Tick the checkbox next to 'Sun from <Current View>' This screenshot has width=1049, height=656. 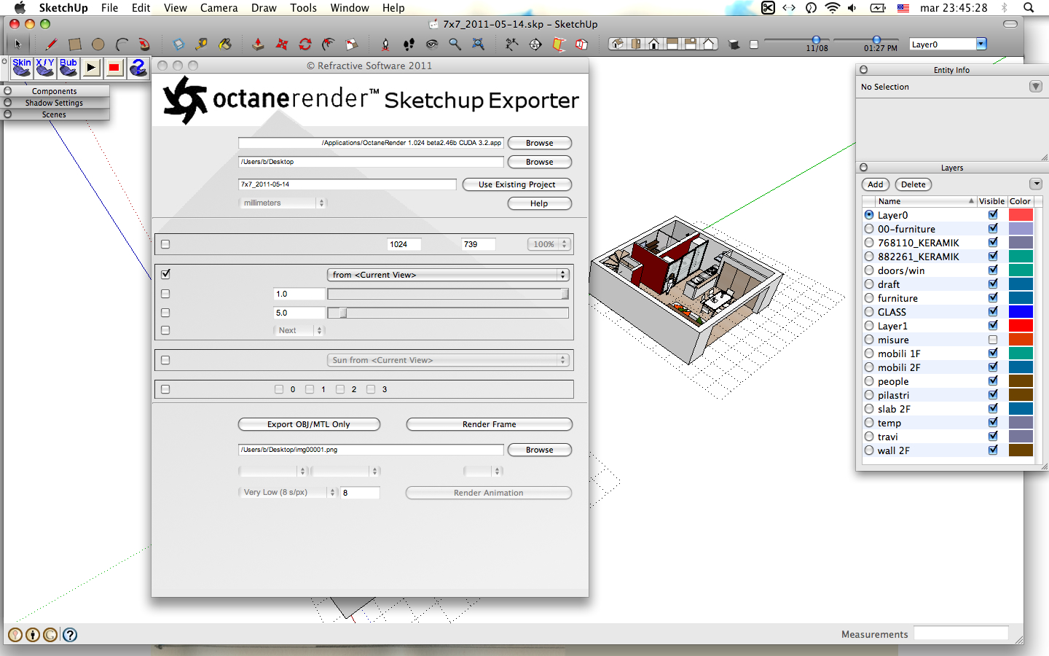(x=165, y=360)
